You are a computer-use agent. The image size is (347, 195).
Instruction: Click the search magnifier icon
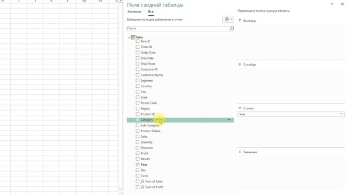pos(232,28)
